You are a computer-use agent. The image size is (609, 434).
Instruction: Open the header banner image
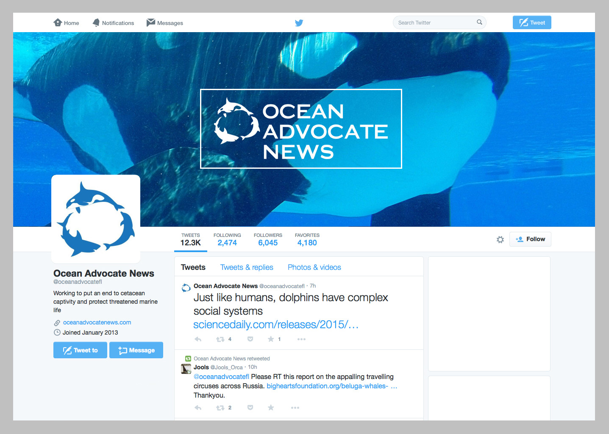point(304,129)
